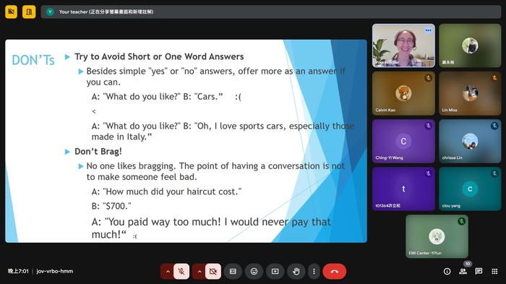Select the EMI Center-YiYun participant tile
The image size is (506, 284).
pyautogui.click(x=437, y=236)
